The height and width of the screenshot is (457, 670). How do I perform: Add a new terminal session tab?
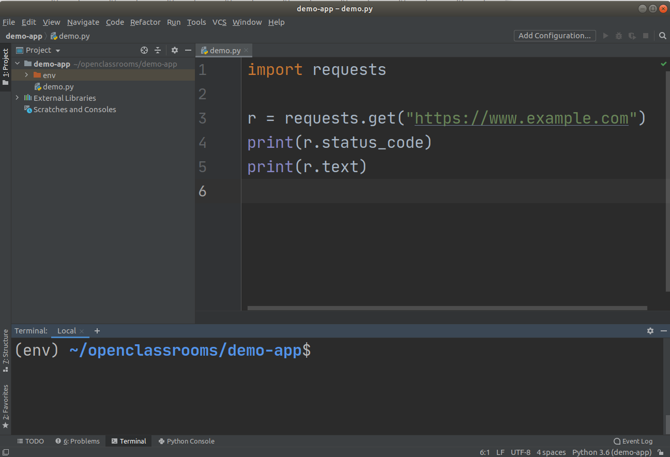tap(97, 331)
